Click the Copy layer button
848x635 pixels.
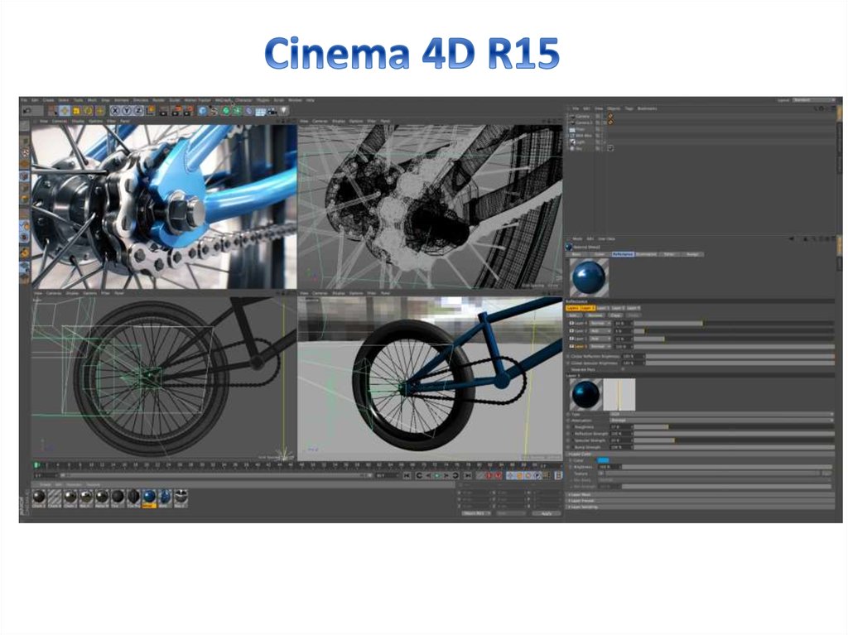click(615, 315)
